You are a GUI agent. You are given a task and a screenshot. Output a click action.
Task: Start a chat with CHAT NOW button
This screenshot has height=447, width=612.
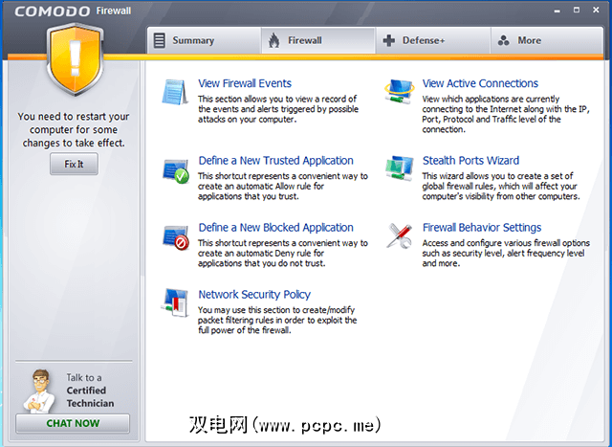point(73,424)
